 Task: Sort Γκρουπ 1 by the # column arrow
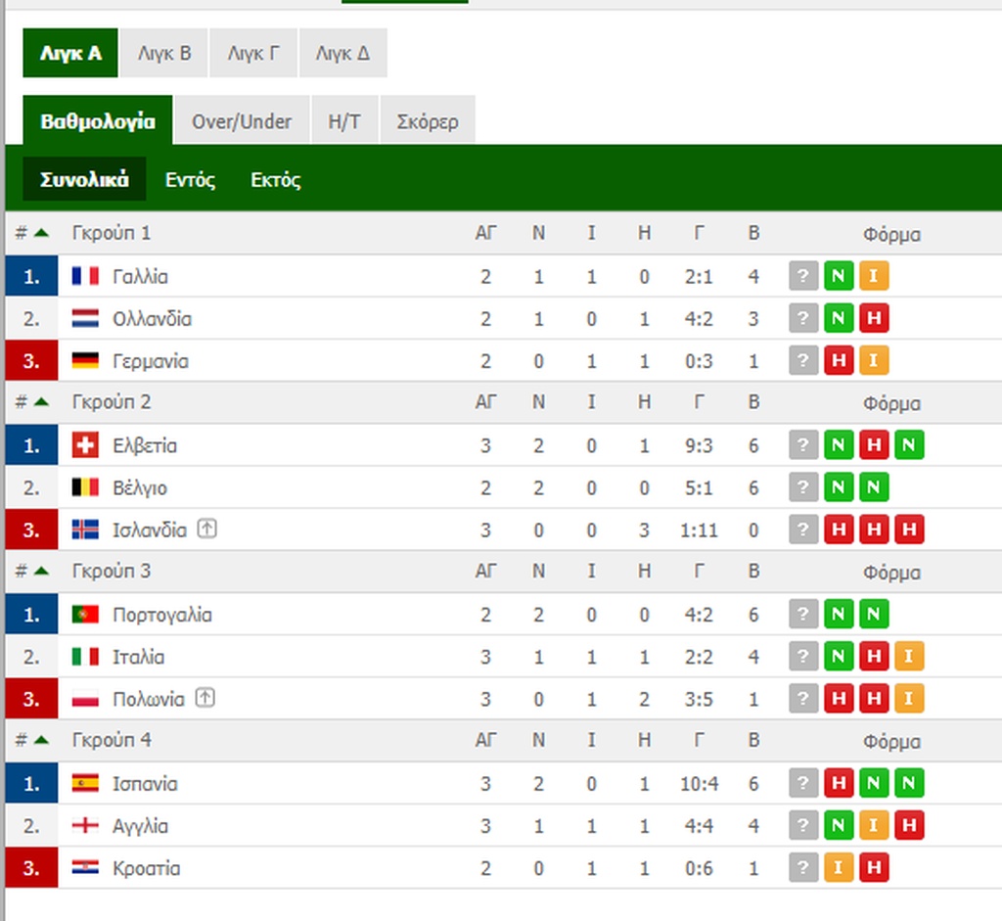coord(40,233)
